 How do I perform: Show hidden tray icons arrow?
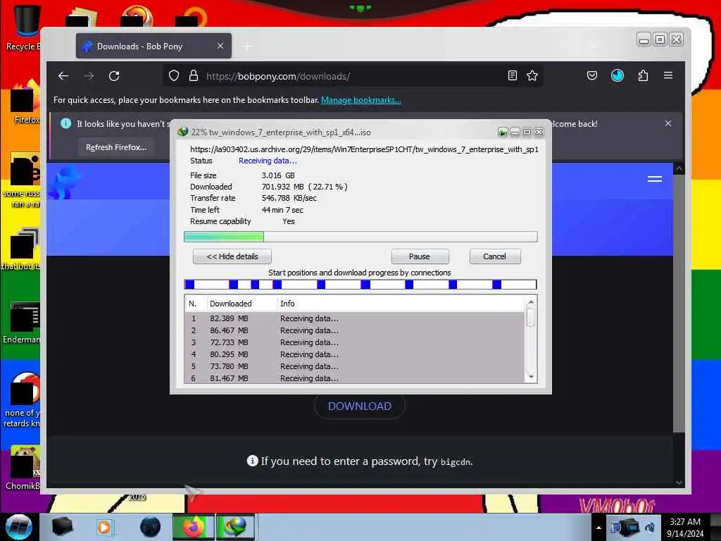[598, 528]
